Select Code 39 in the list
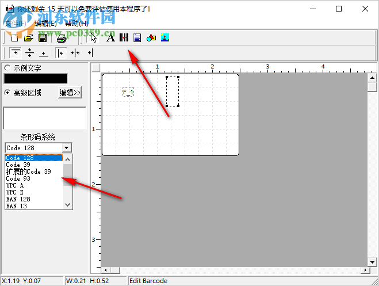The height and width of the screenshot is (286, 379). 34,165
